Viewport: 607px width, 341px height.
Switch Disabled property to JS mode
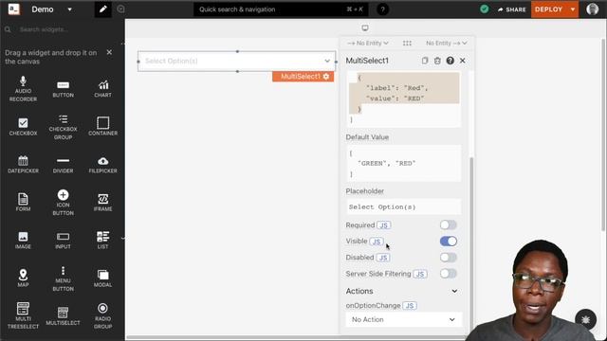point(383,258)
